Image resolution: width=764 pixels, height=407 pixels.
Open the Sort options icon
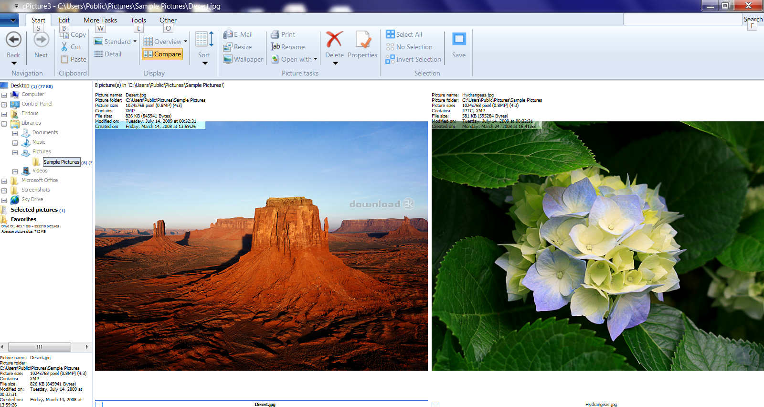204,39
